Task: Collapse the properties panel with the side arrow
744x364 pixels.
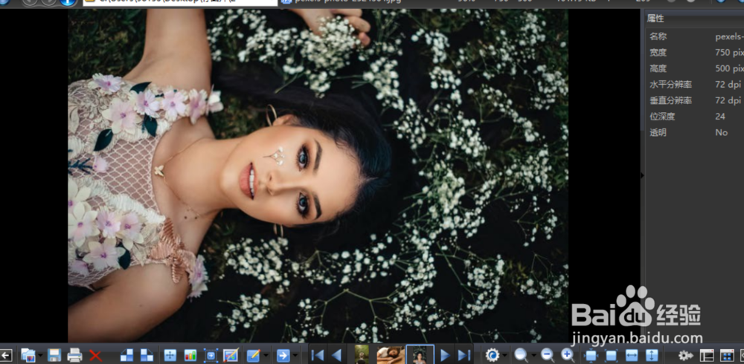Action: [x=643, y=175]
